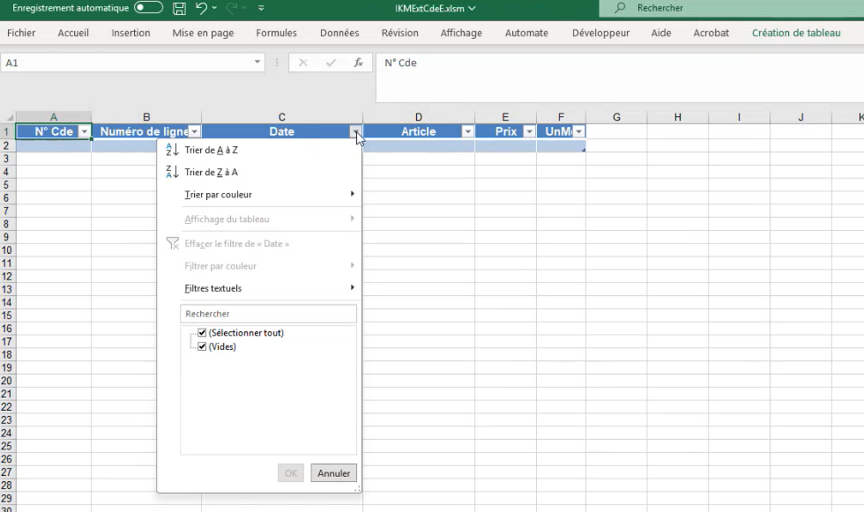Image resolution: width=864 pixels, height=512 pixels.
Task: Click the Save floppy disk icon
Action: point(180,9)
